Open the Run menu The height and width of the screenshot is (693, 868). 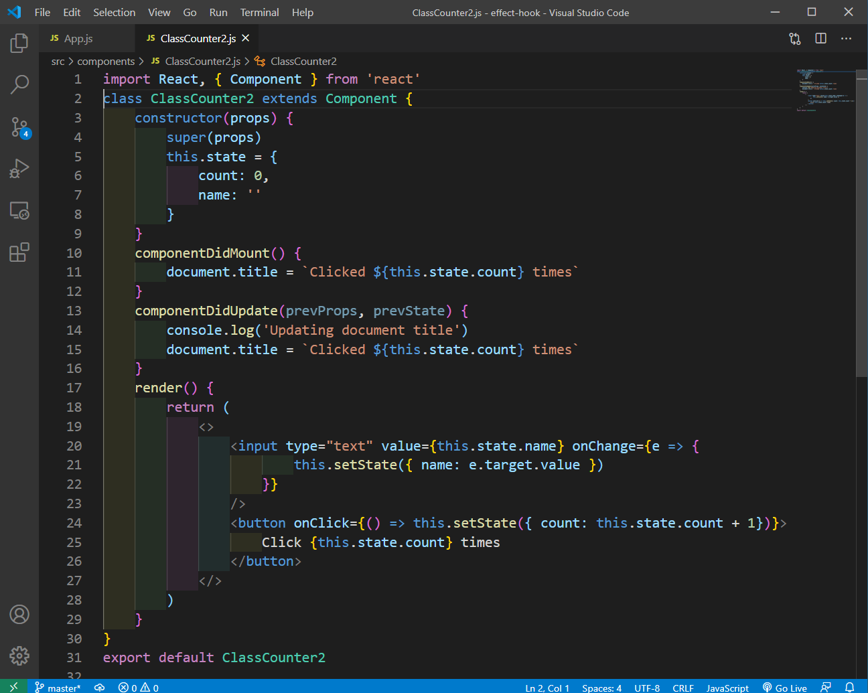click(x=218, y=12)
